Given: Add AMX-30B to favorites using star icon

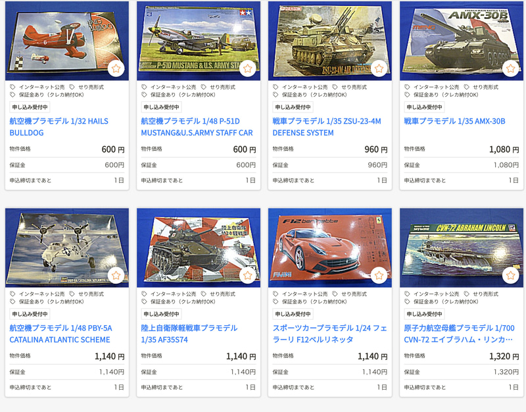Looking at the screenshot, I should (511, 68).
